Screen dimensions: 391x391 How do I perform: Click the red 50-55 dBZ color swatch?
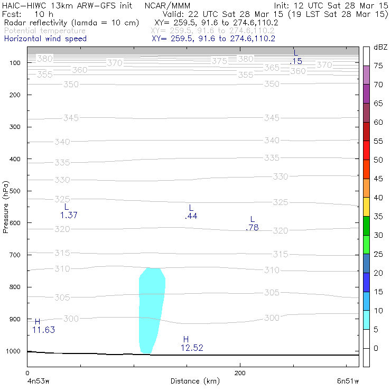click(366, 151)
